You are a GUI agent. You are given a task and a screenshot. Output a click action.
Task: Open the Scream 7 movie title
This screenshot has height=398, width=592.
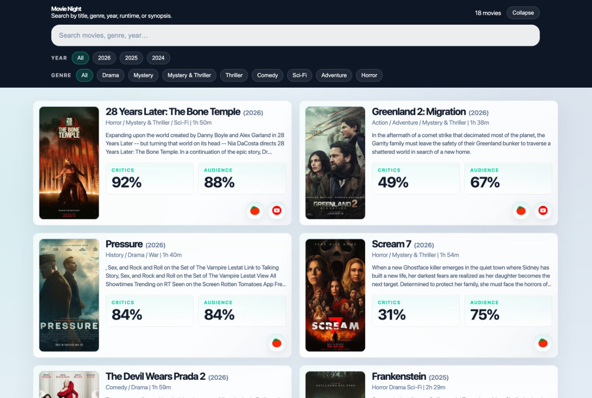point(392,244)
